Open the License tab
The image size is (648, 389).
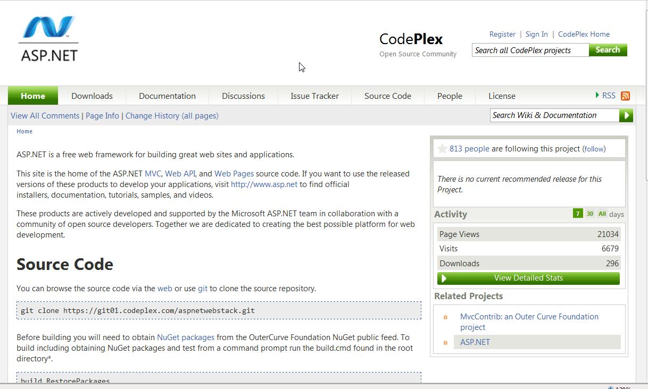point(502,96)
